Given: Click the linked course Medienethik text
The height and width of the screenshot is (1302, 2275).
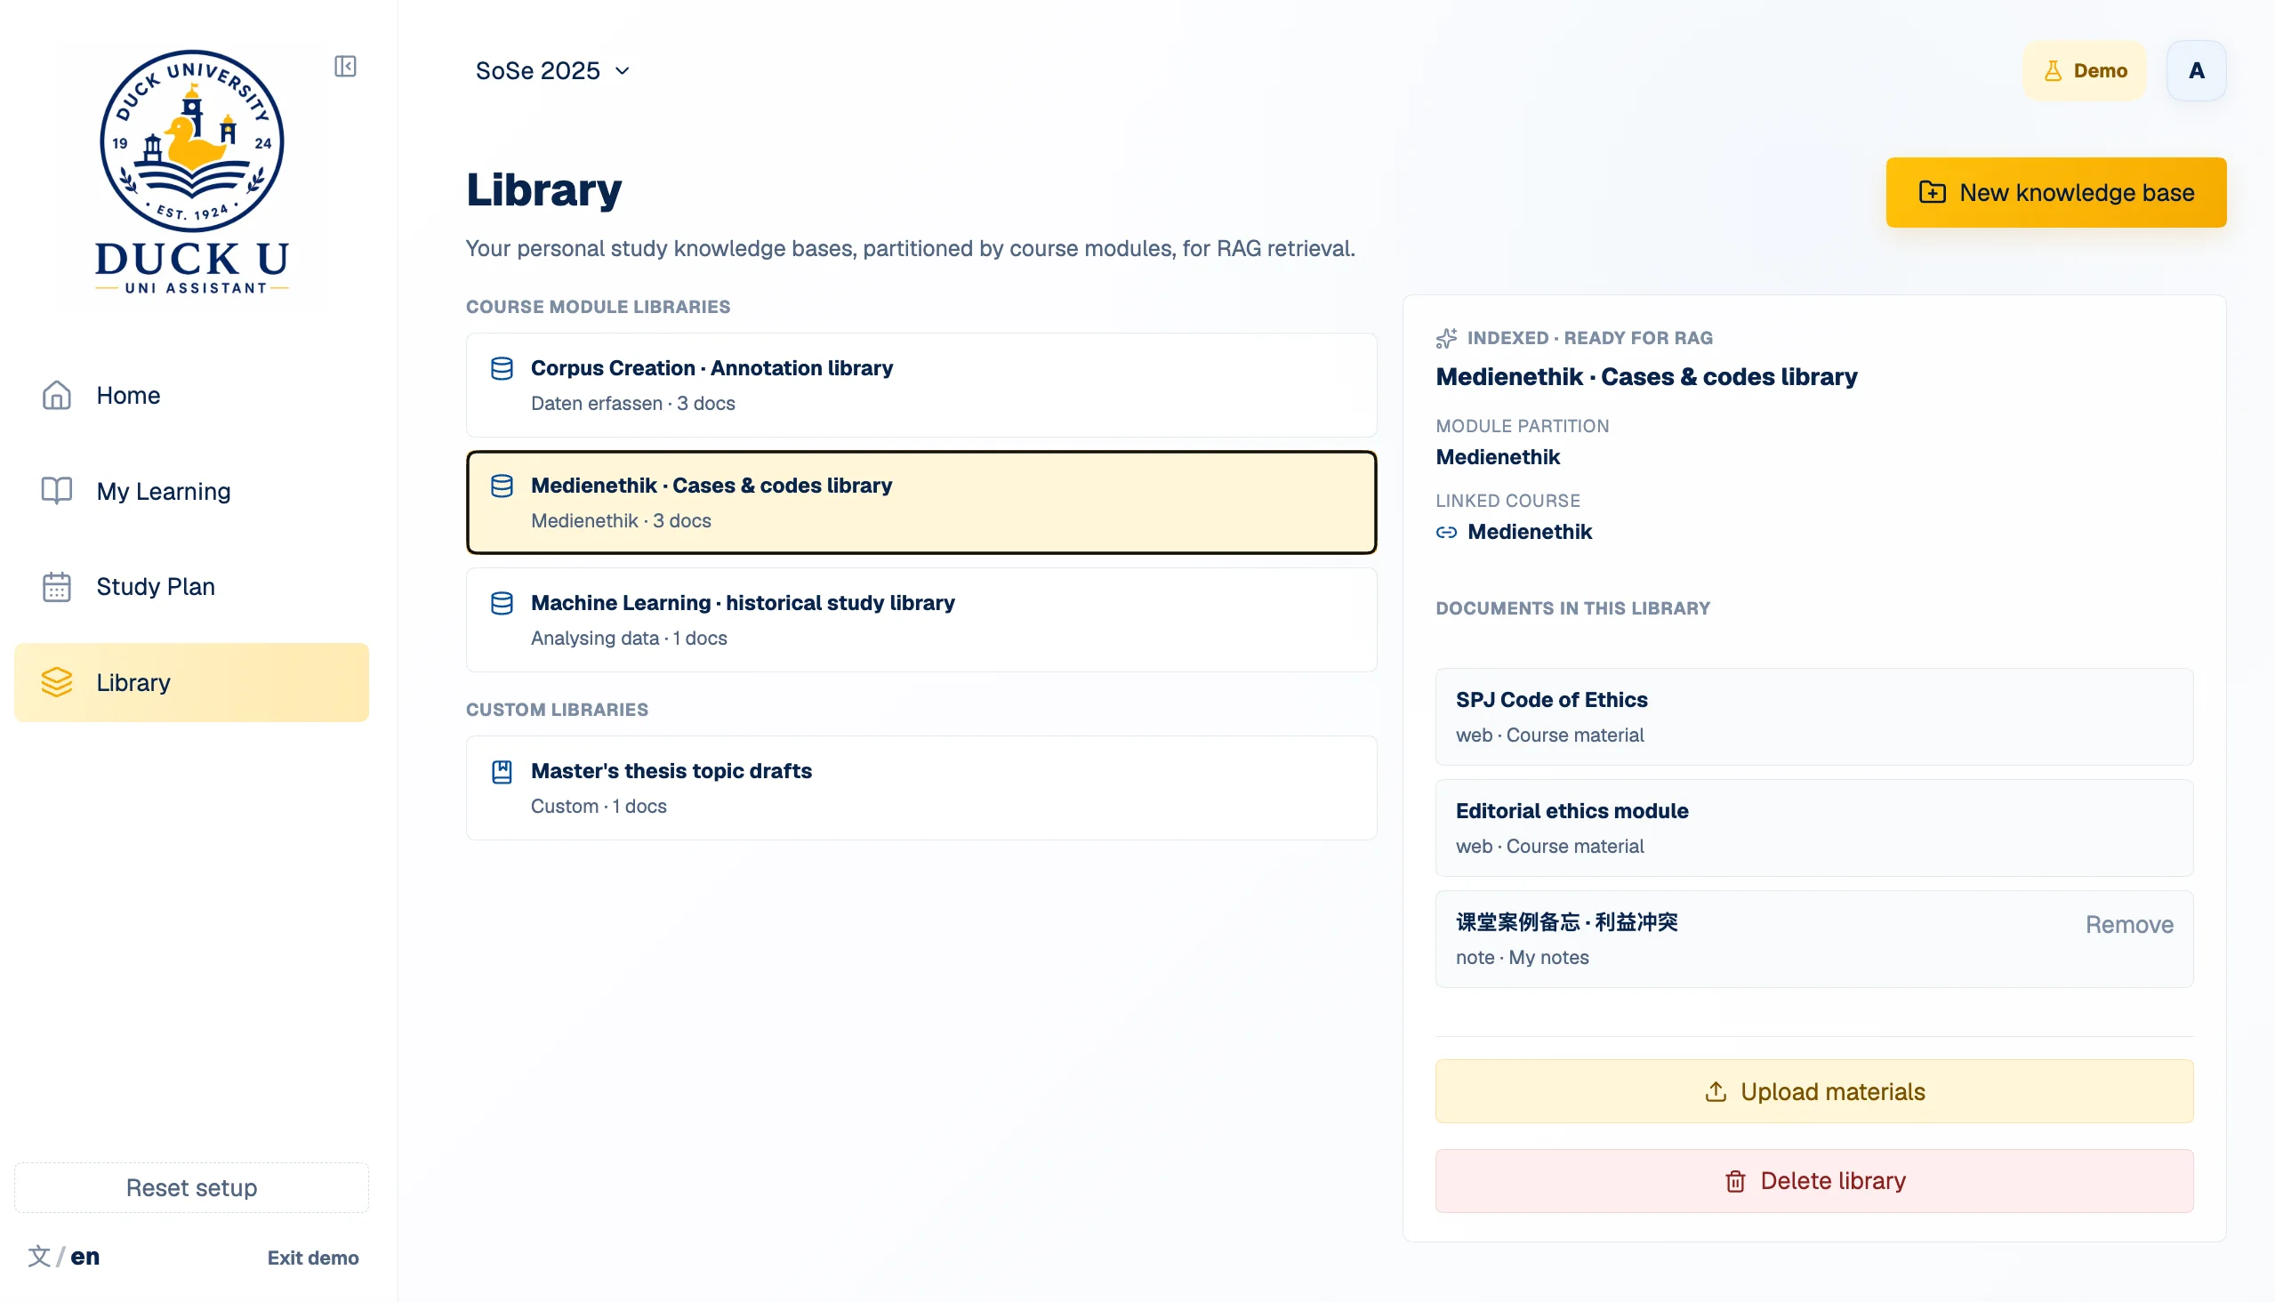Looking at the screenshot, I should pyautogui.click(x=1529, y=532).
